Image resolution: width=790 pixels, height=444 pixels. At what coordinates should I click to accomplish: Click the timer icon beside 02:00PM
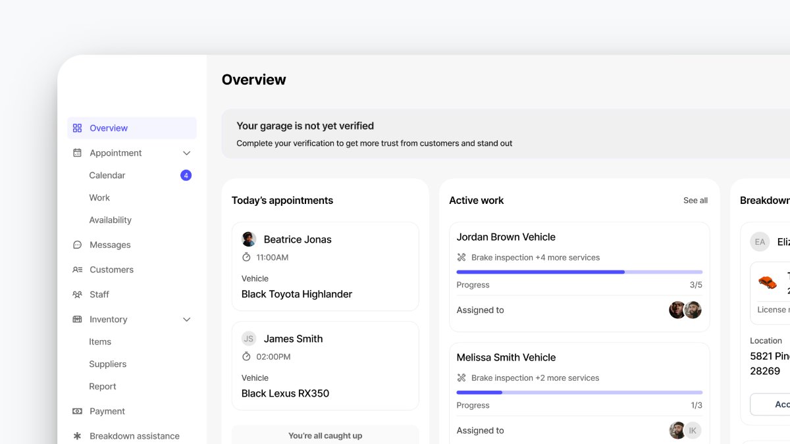coord(246,357)
